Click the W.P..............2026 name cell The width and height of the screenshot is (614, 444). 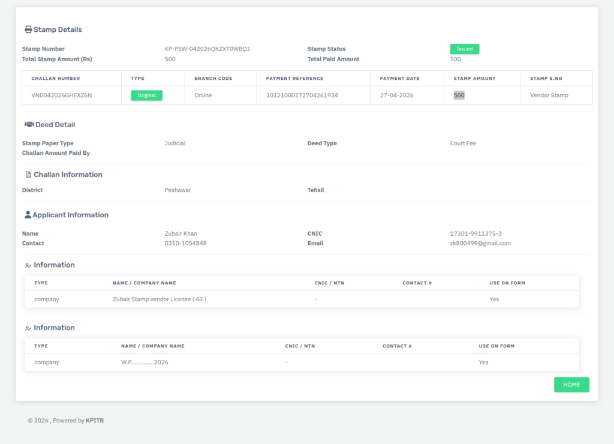click(x=145, y=362)
